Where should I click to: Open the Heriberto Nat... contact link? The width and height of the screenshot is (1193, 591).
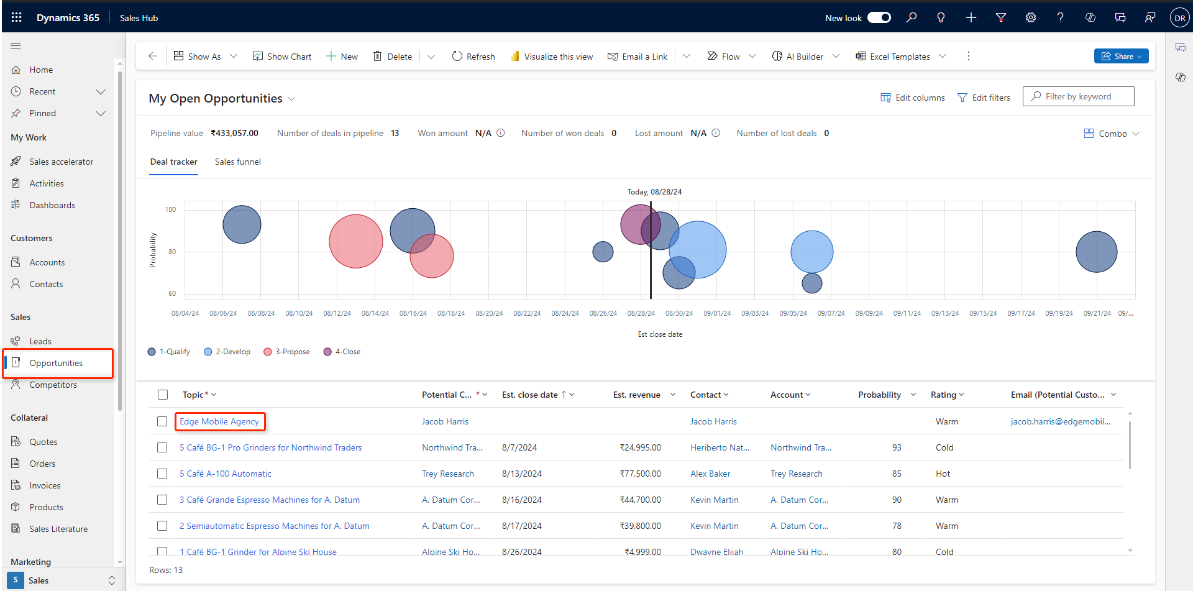click(720, 447)
